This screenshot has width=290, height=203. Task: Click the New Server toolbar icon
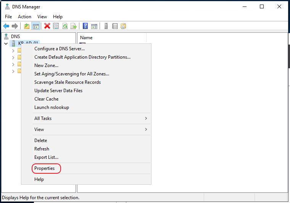[x=106, y=26]
